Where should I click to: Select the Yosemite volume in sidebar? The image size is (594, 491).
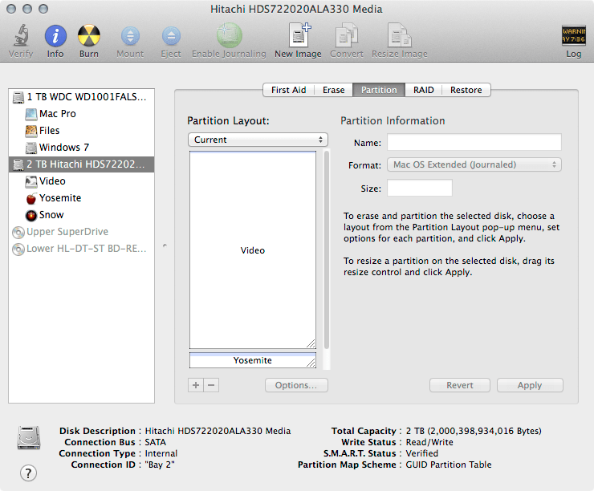click(81, 198)
